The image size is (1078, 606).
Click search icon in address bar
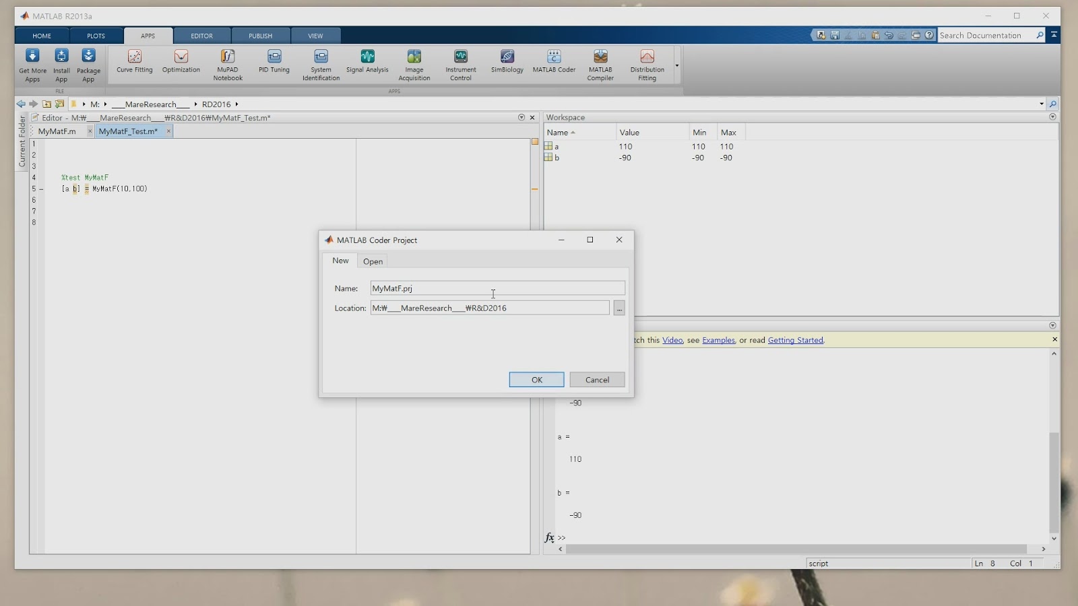click(x=1052, y=104)
